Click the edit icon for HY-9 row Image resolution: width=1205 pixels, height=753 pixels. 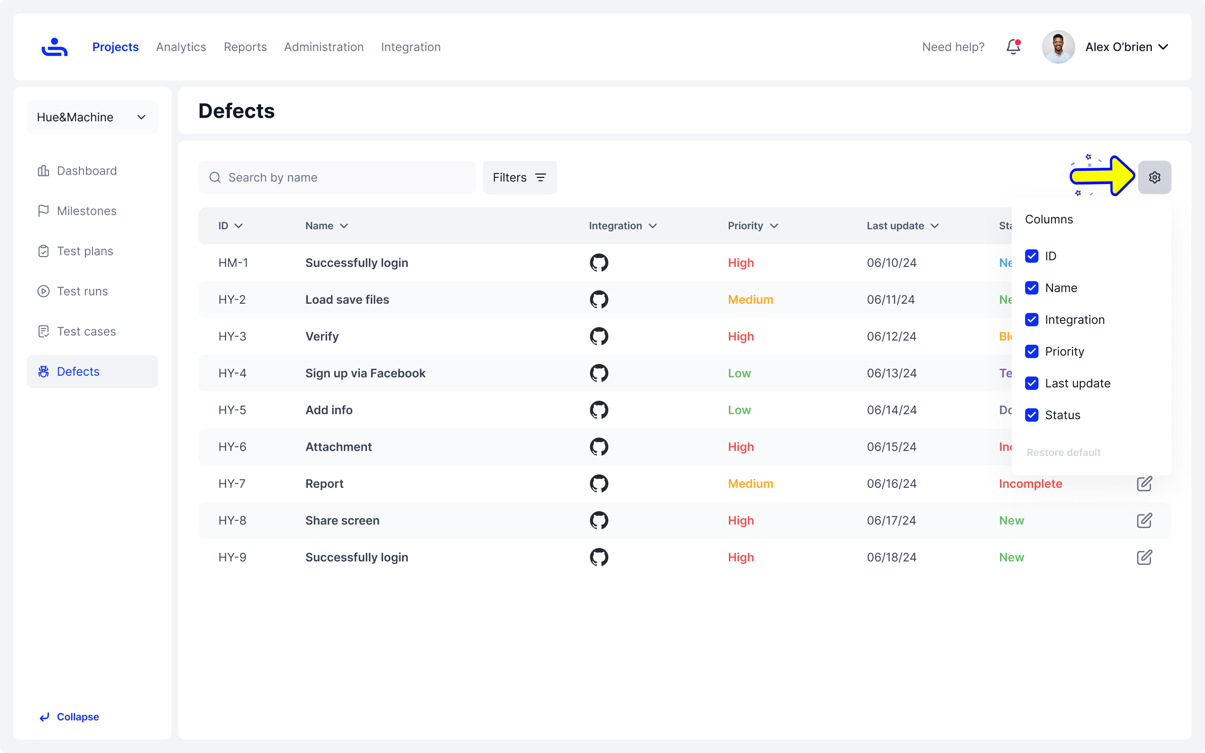click(x=1144, y=557)
